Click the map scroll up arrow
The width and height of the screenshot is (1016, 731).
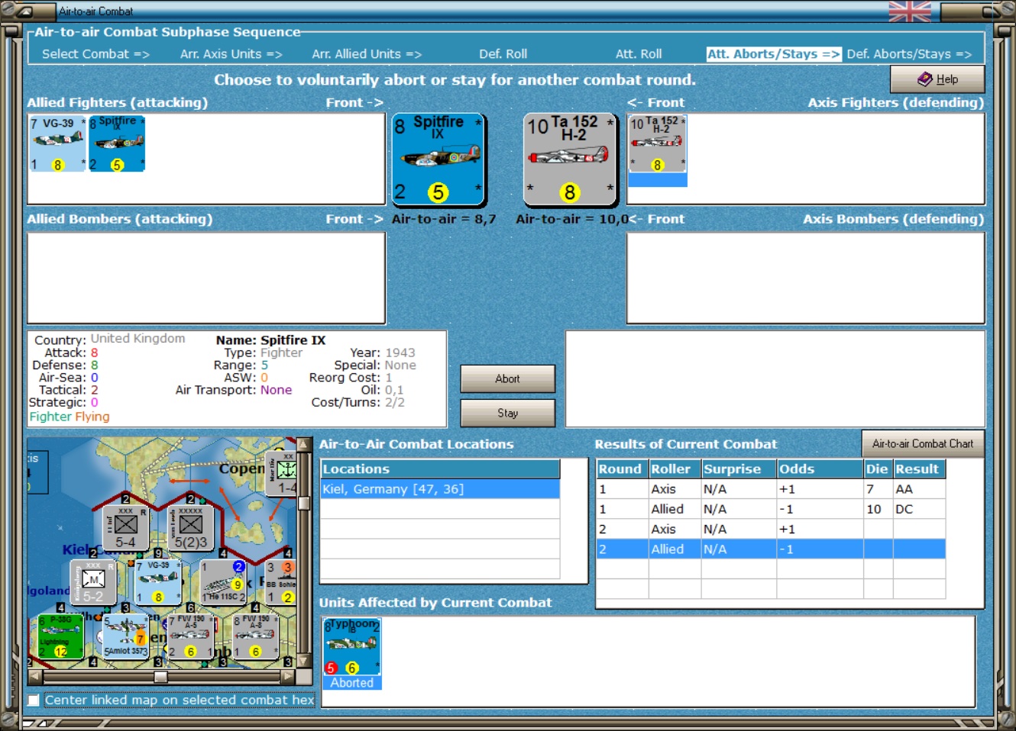(x=304, y=444)
